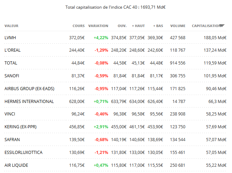232x173 pixels.
Task: Click the sort arrow beside CAPITALISATION
Action: point(222,26)
